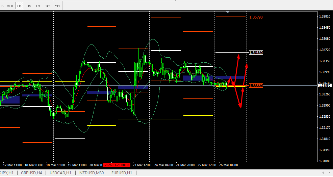Click the 18 Mar 03:00 time label
333x177 pixels.
tap(34, 165)
